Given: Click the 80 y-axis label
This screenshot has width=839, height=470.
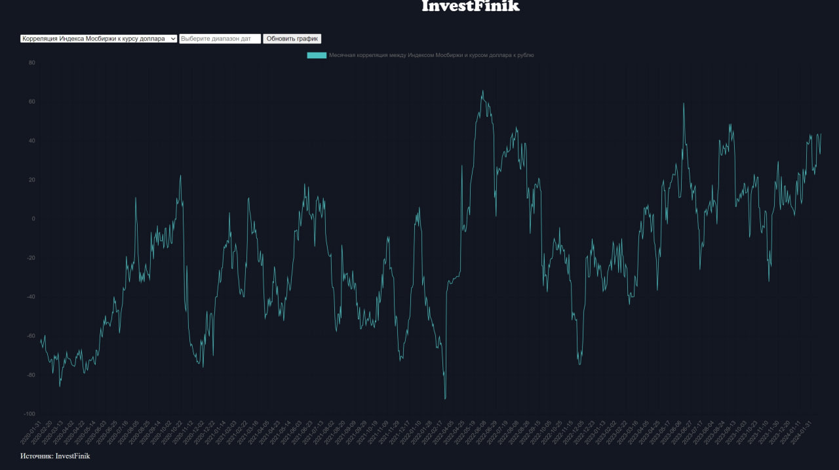Looking at the screenshot, I should click(31, 63).
